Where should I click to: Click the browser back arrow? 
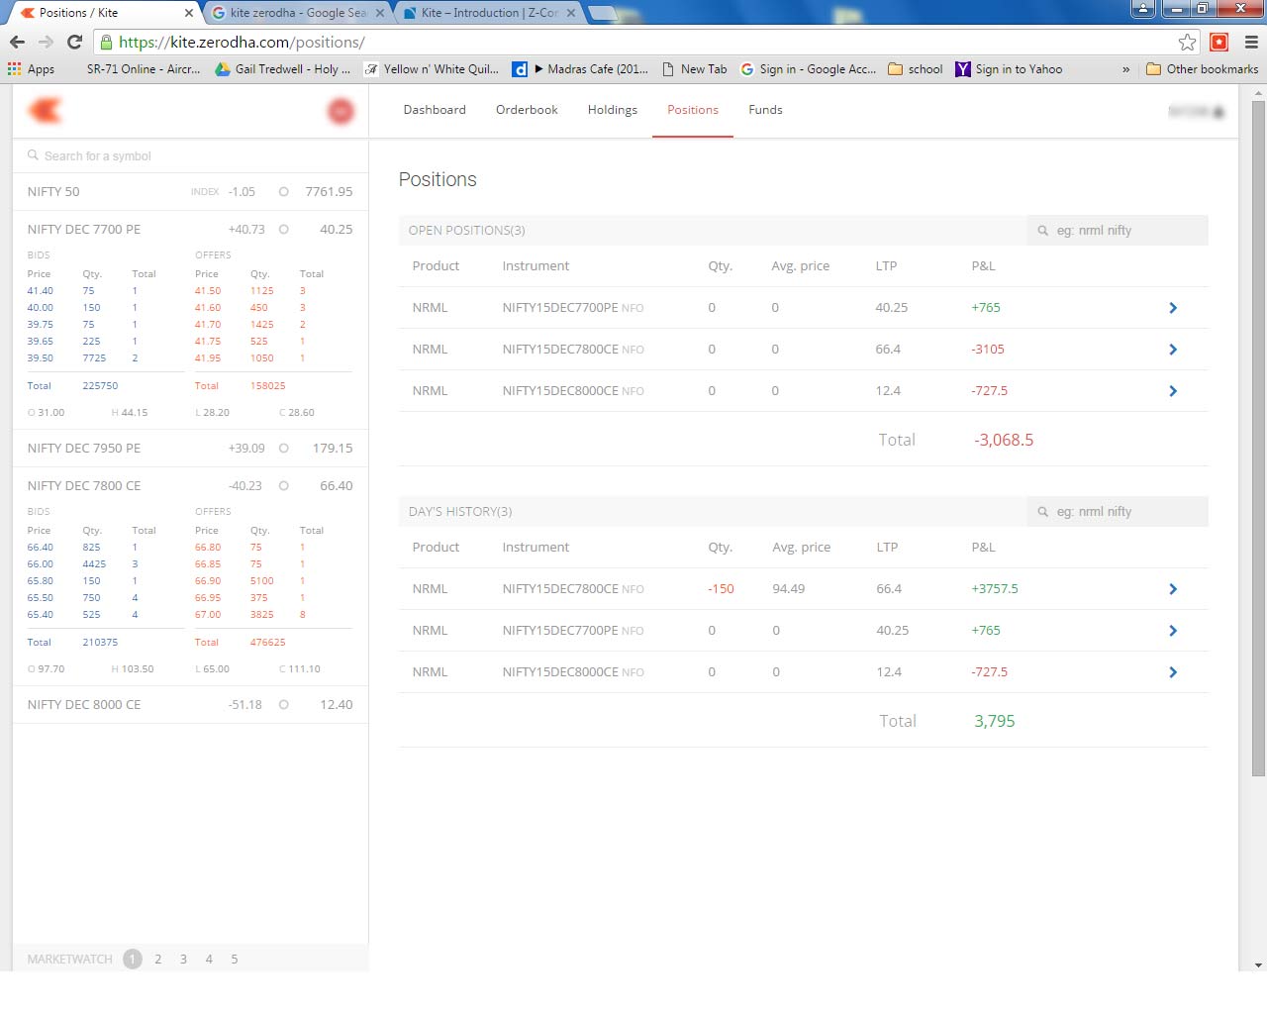tap(17, 42)
